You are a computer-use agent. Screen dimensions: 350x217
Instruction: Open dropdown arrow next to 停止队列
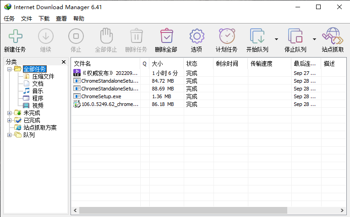tap(314, 39)
